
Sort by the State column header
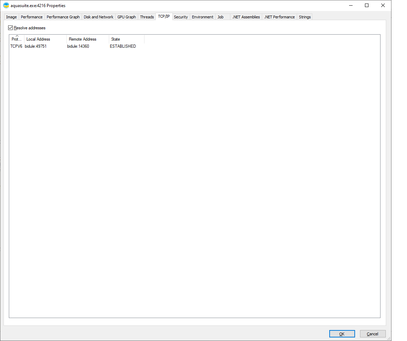pyautogui.click(x=126, y=39)
